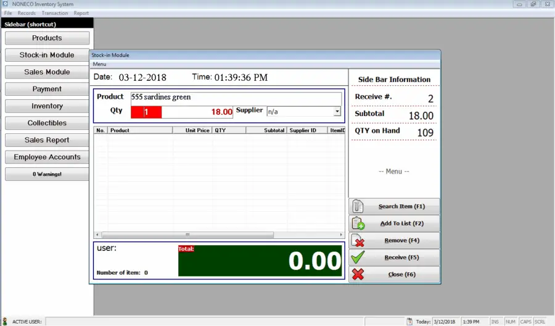This screenshot has height=326, width=555.
Task: Click the Product name input field
Action: pos(234,98)
